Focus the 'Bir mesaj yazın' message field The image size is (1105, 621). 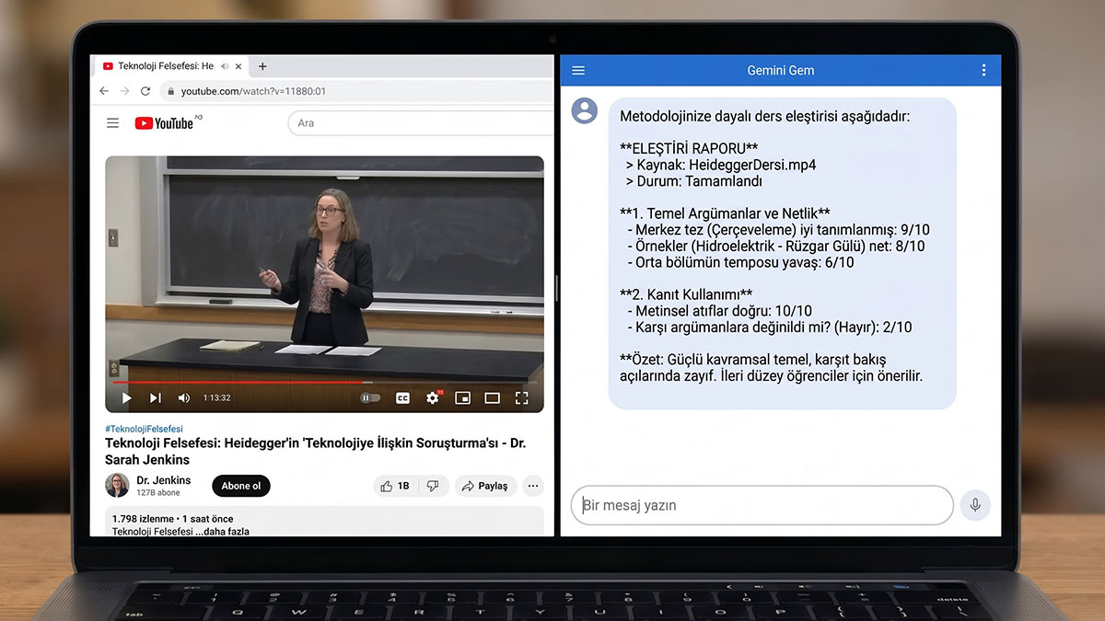coord(762,505)
